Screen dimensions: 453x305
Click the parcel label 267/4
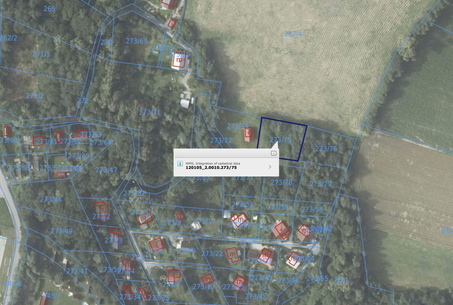(293, 34)
